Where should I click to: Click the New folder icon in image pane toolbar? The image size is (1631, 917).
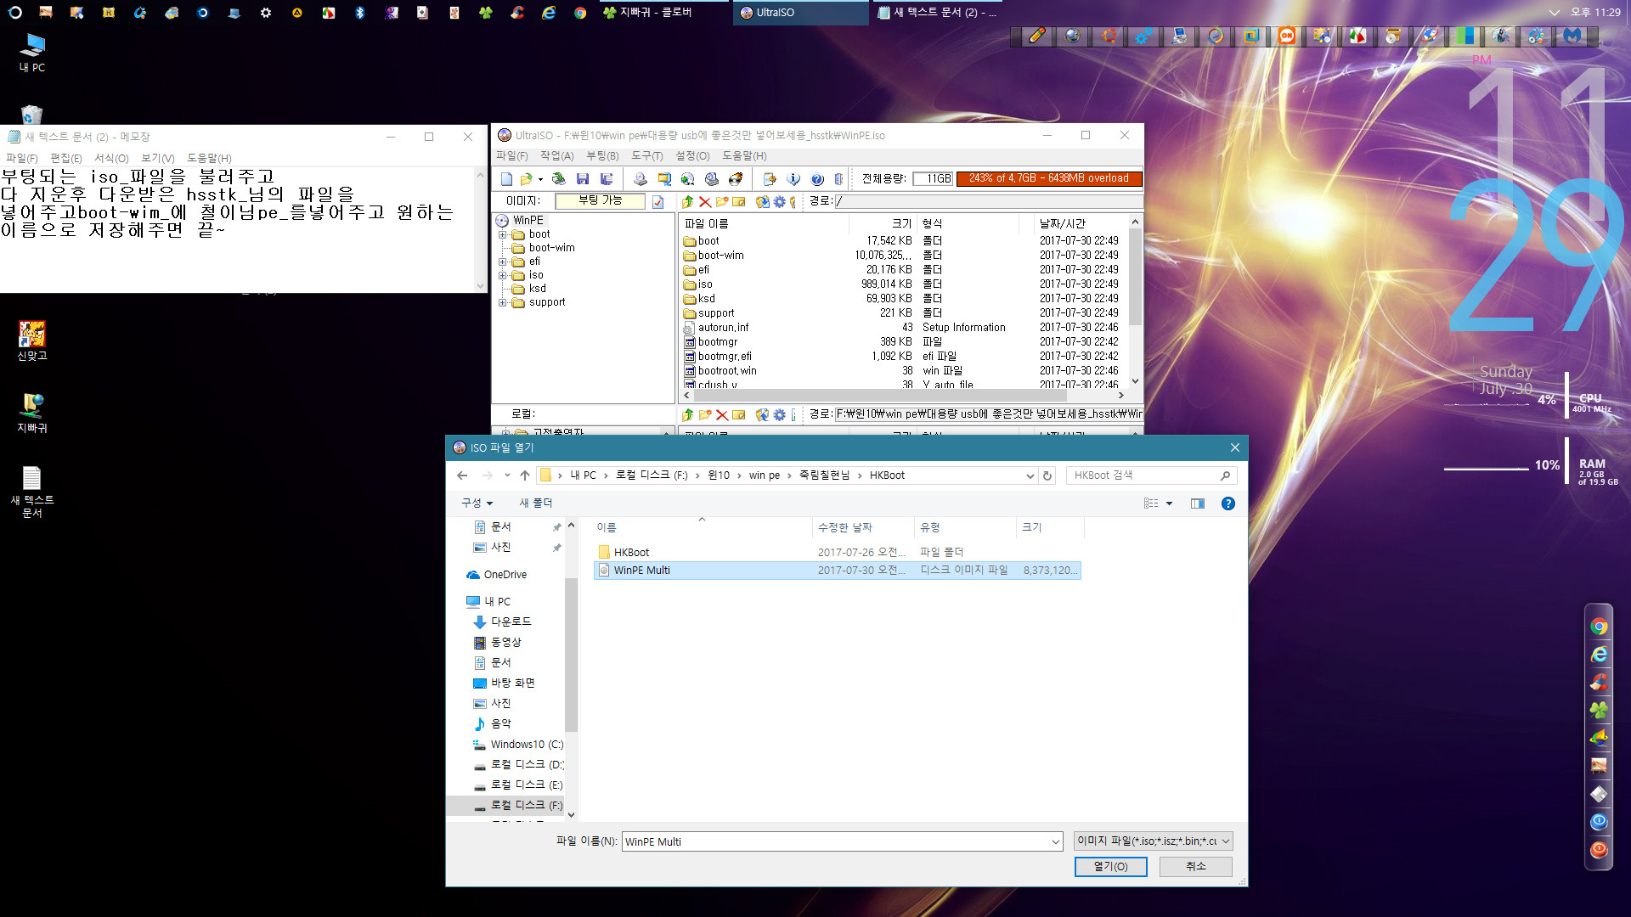[722, 201]
